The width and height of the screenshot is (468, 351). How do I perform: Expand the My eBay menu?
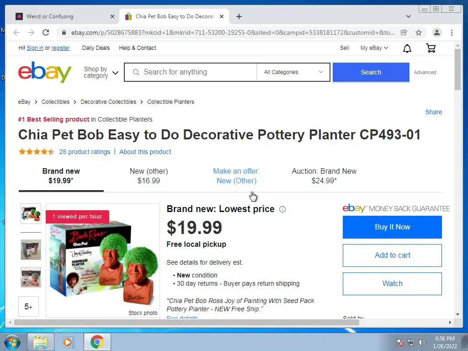click(374, 48)
